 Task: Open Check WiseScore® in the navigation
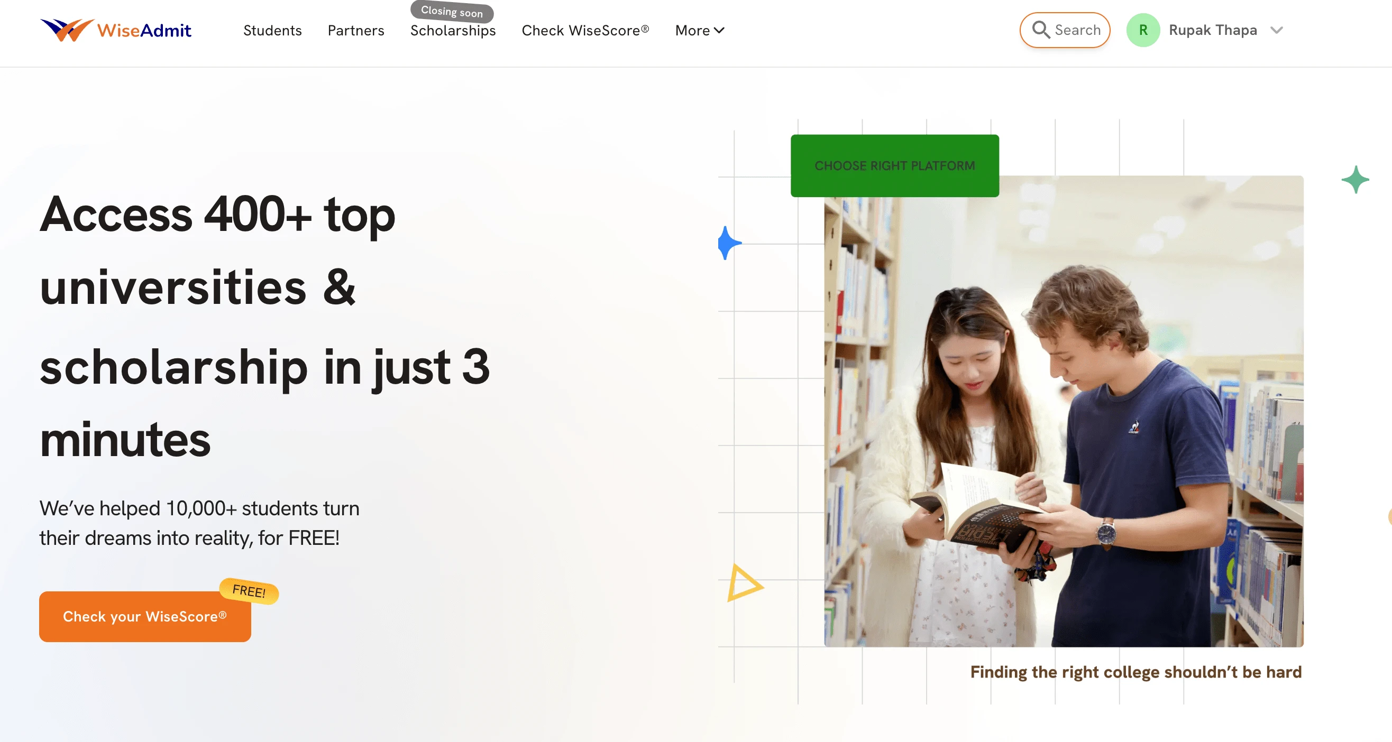tap(585, 30)
